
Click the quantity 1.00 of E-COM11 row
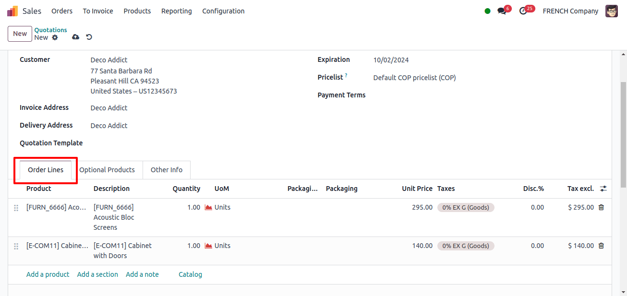(x=193, y=246)
